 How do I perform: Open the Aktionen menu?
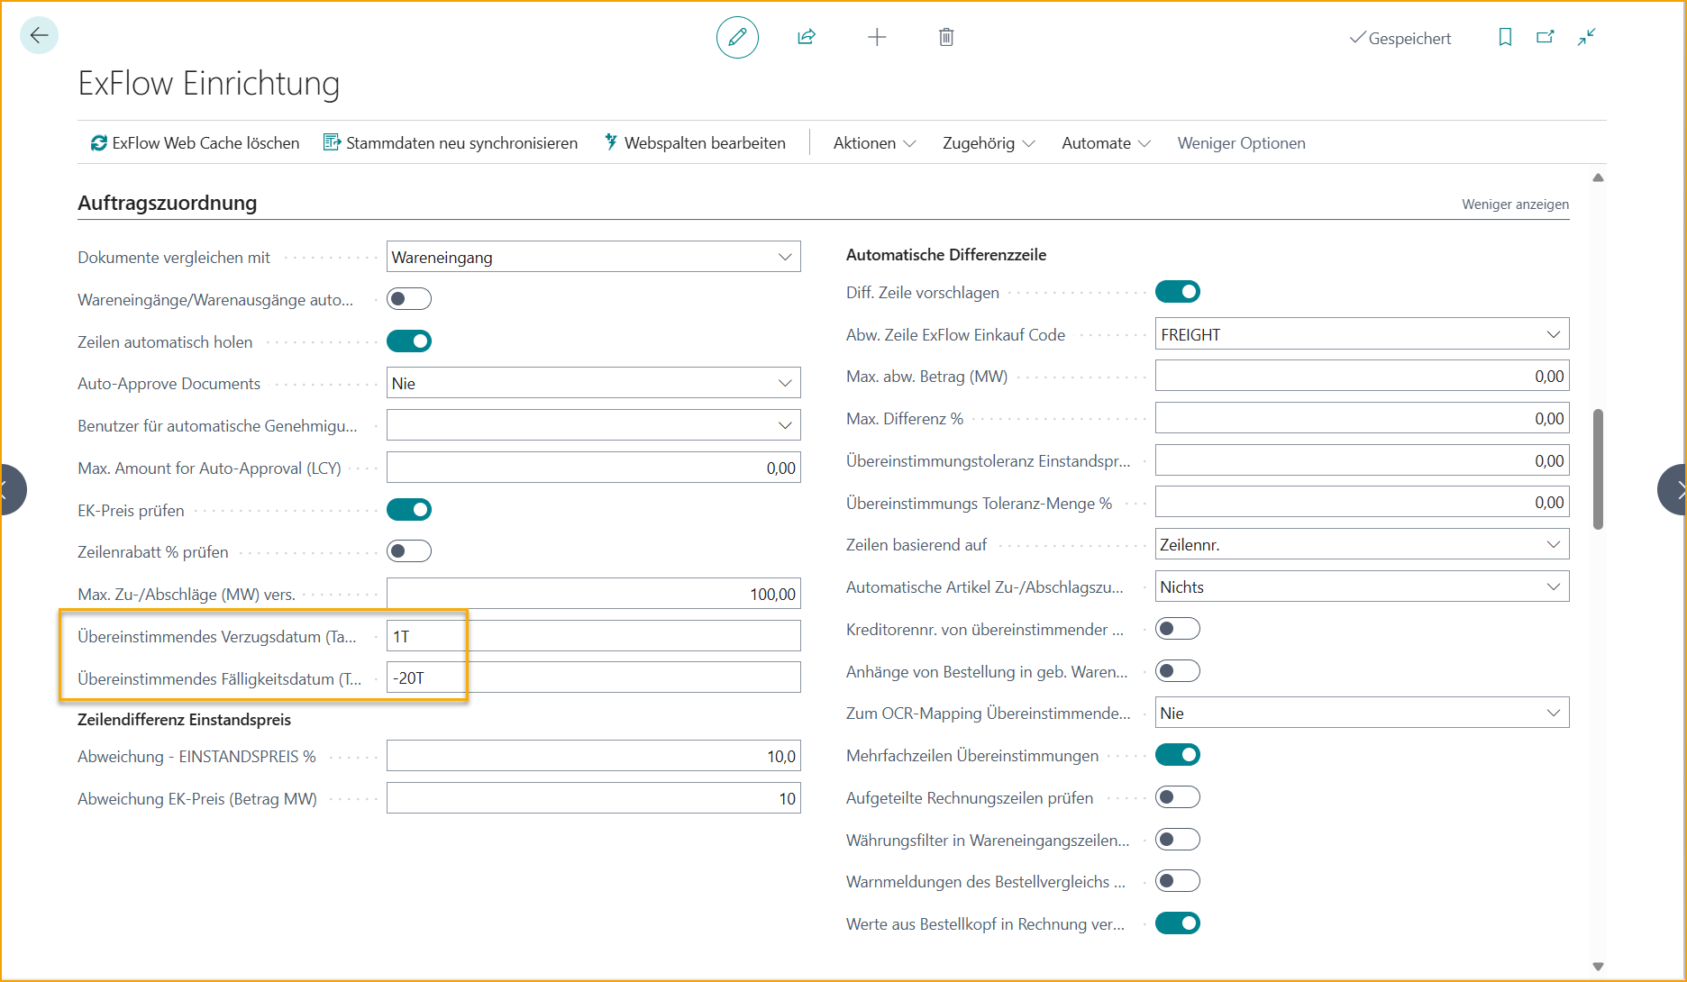(873, 143)
